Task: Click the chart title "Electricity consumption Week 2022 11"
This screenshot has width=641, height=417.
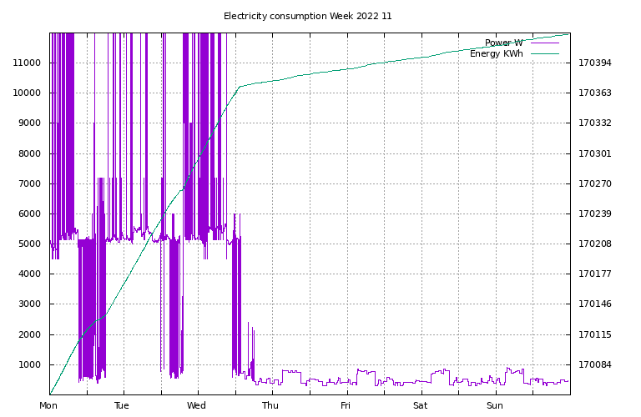Action: point(307,17)
